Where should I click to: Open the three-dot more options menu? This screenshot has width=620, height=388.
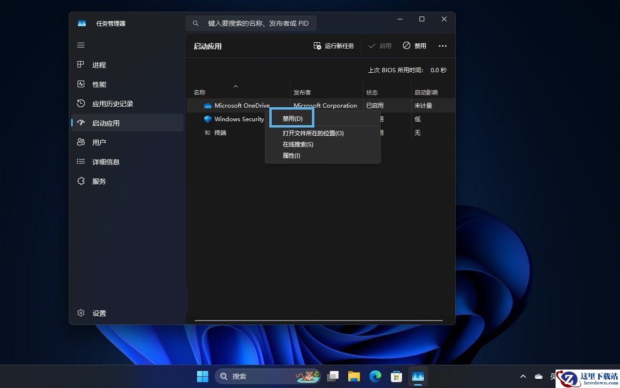click(443, 46)
